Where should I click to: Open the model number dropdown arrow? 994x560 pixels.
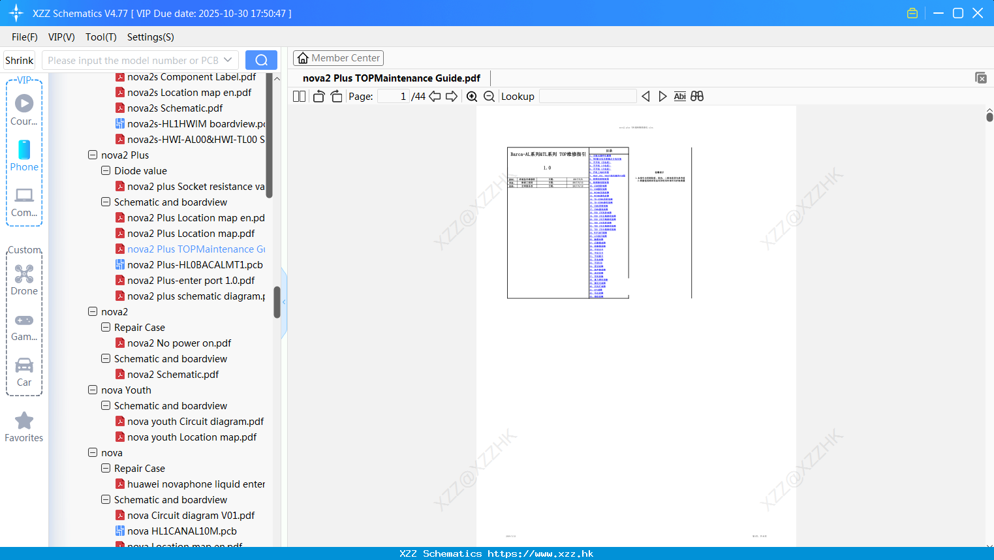click(228, 60)
